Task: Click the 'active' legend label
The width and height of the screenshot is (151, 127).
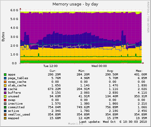Action: (x=13, y=111)
